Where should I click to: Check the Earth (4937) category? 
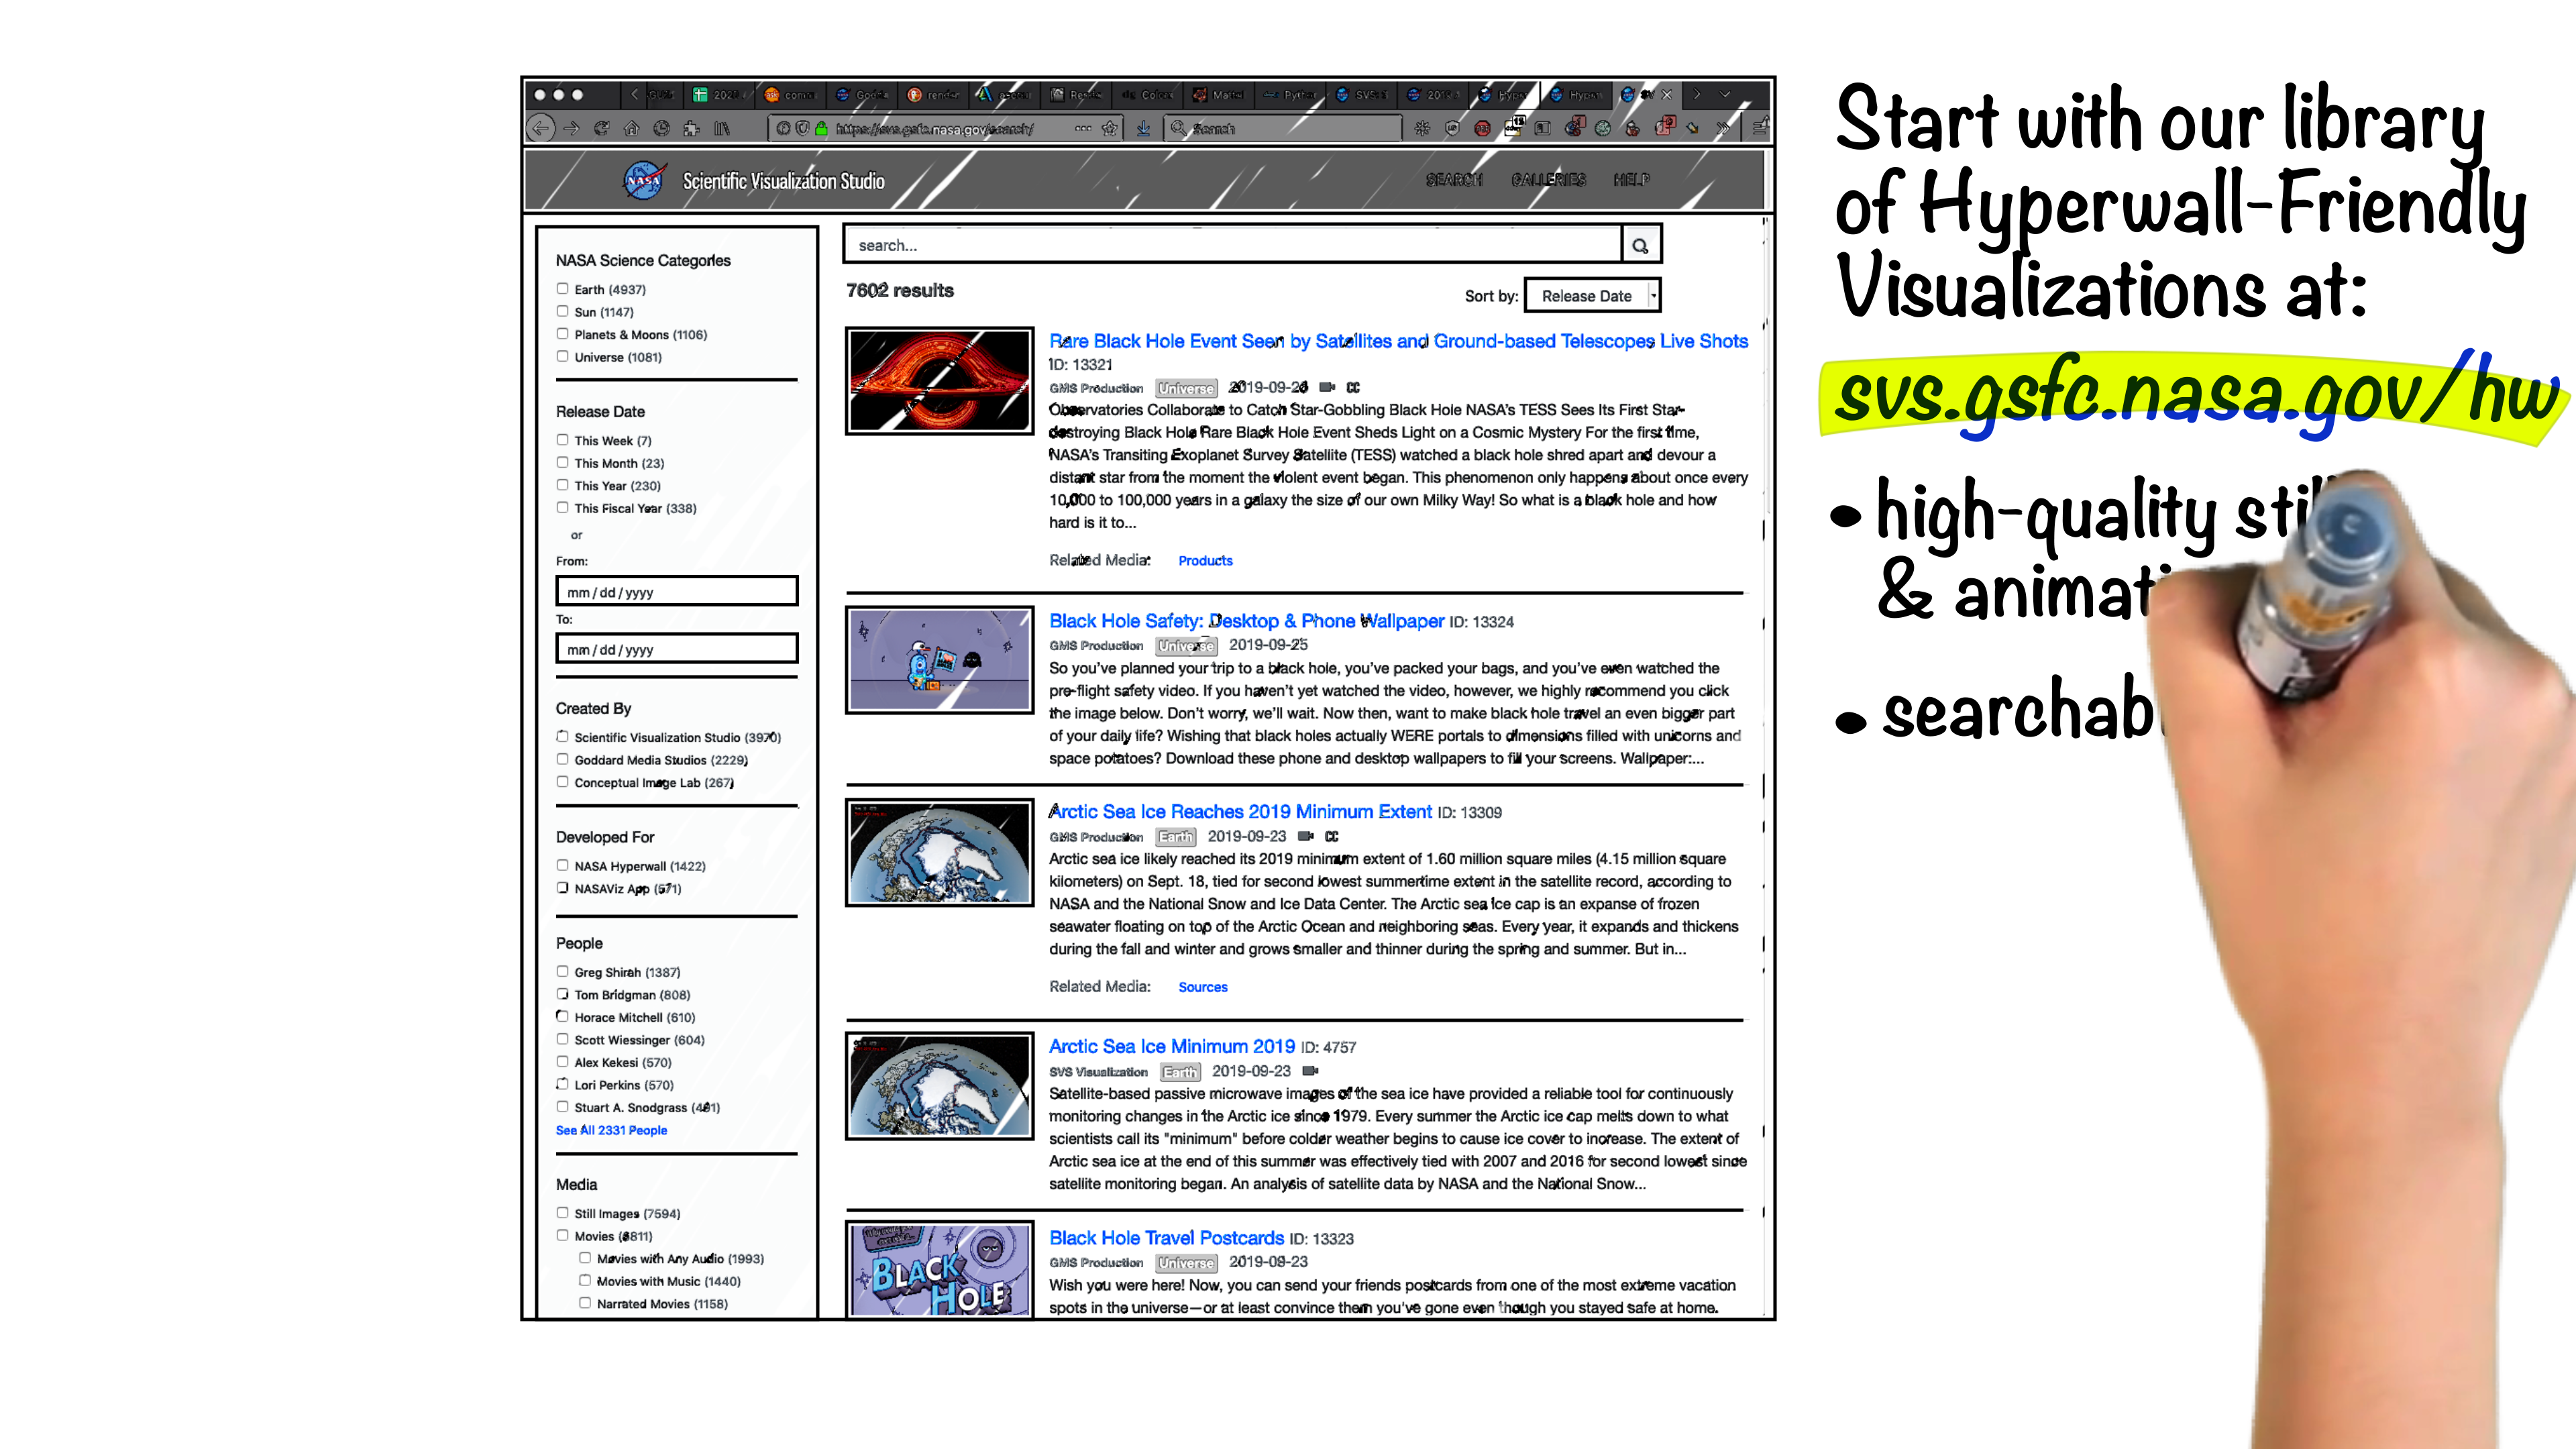point(562,289)
